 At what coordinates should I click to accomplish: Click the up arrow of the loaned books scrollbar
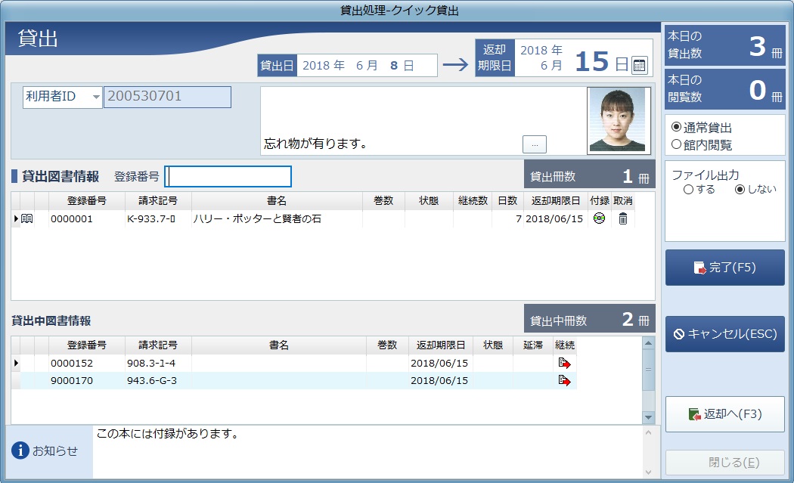(x=648, y=343)
